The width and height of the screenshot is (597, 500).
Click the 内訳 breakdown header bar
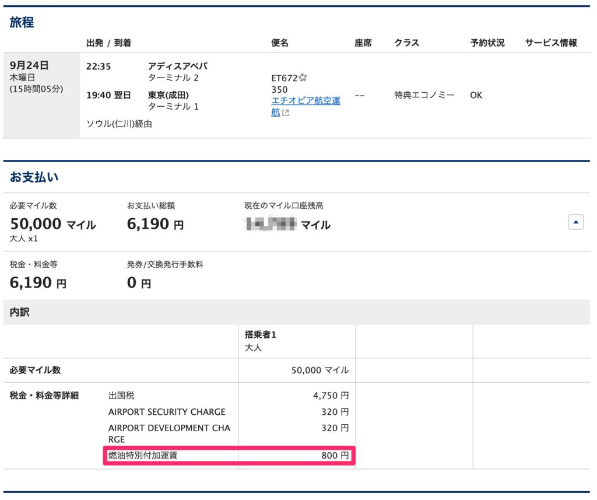coord(297,312)
